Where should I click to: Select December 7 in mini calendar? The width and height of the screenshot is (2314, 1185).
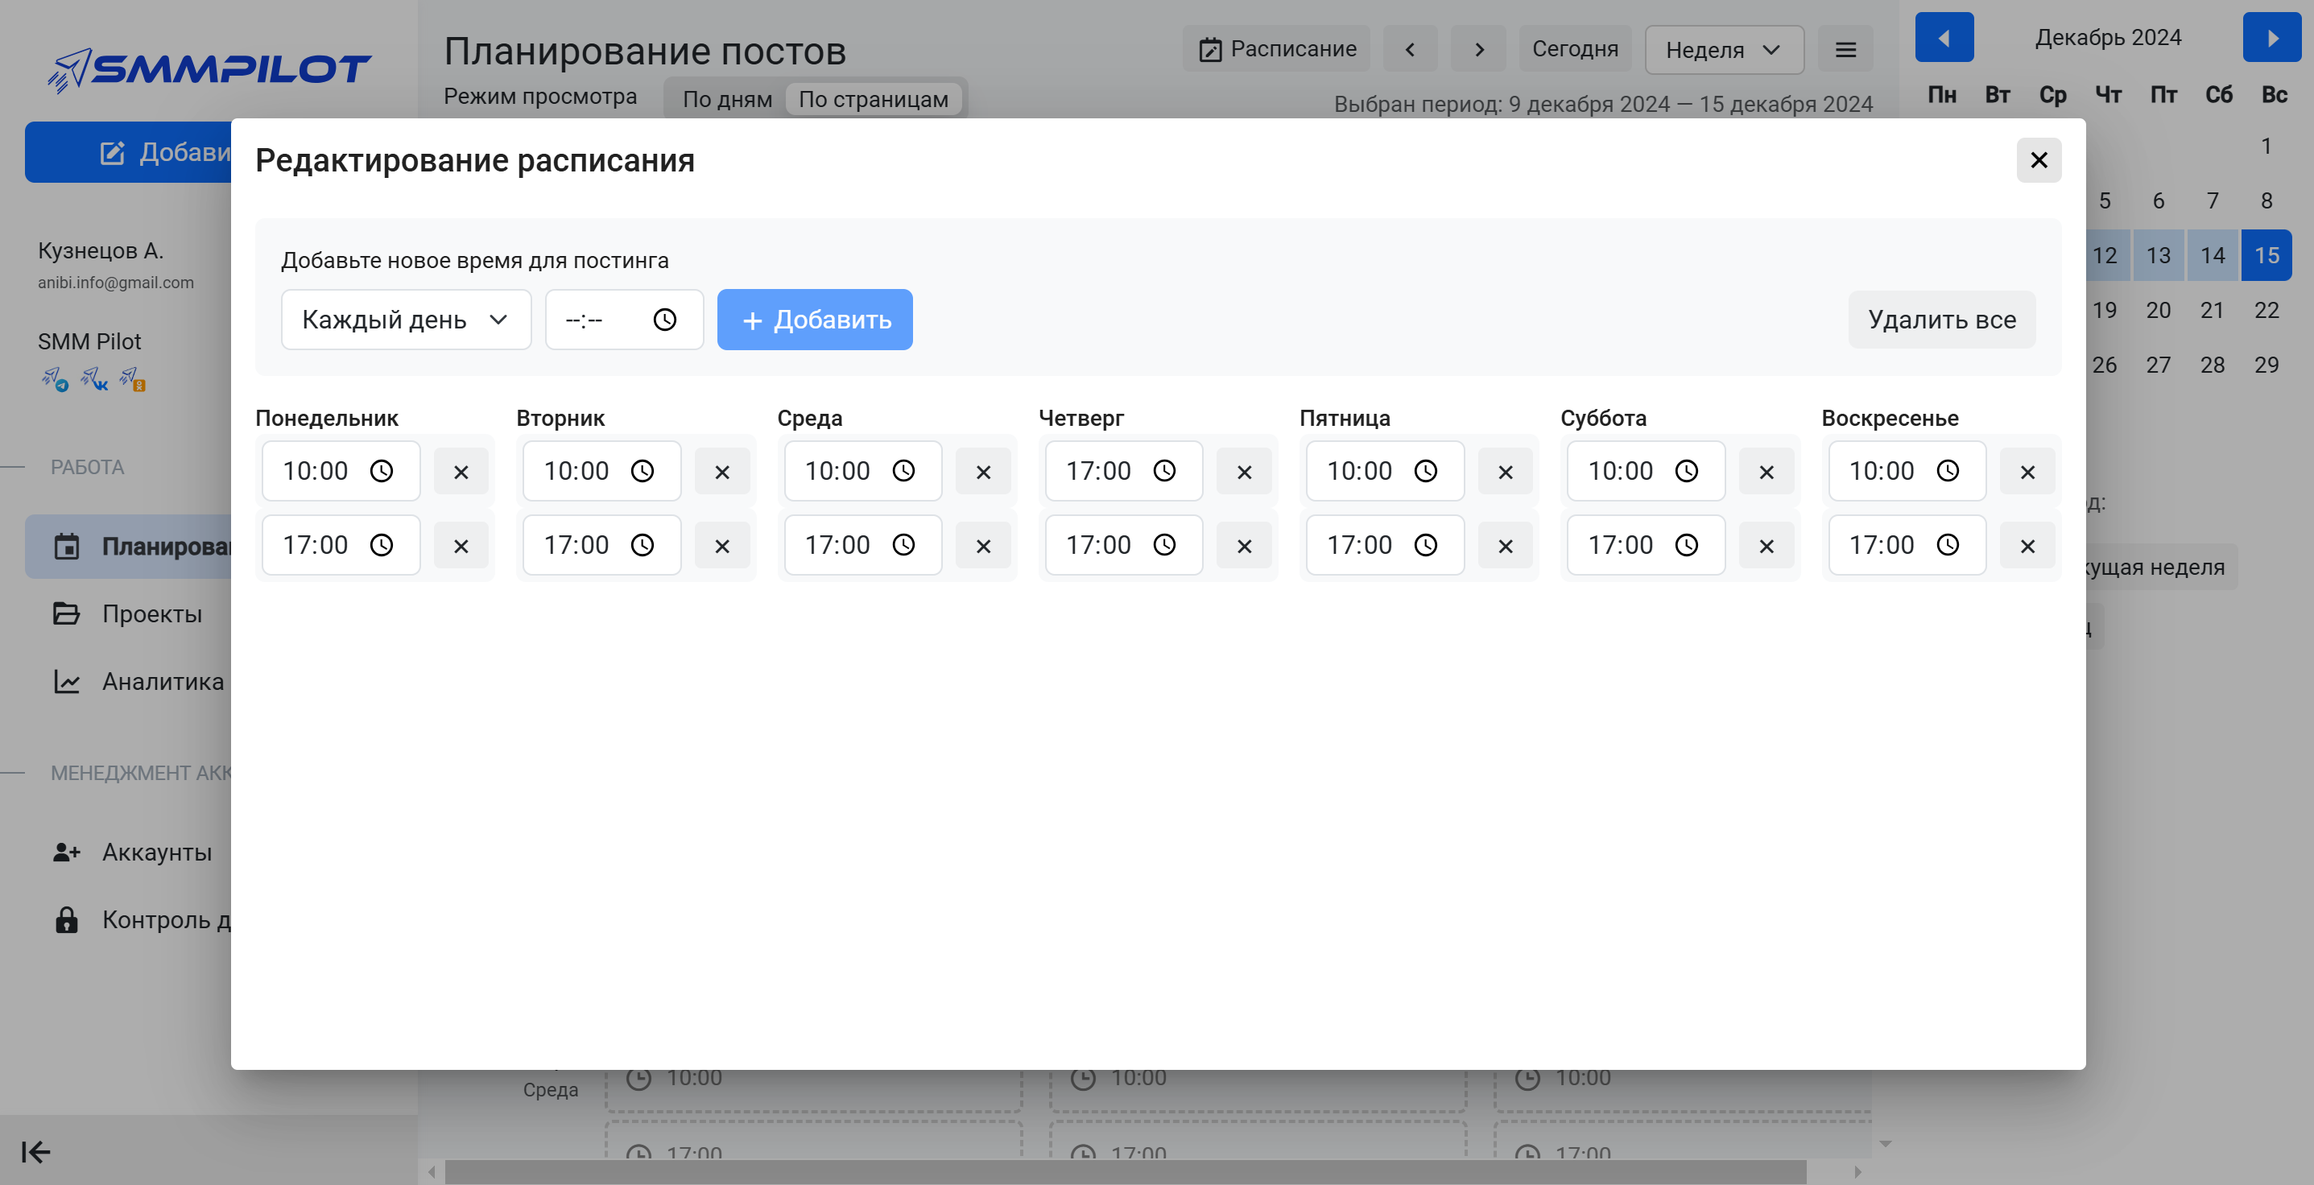point(2213,201)
